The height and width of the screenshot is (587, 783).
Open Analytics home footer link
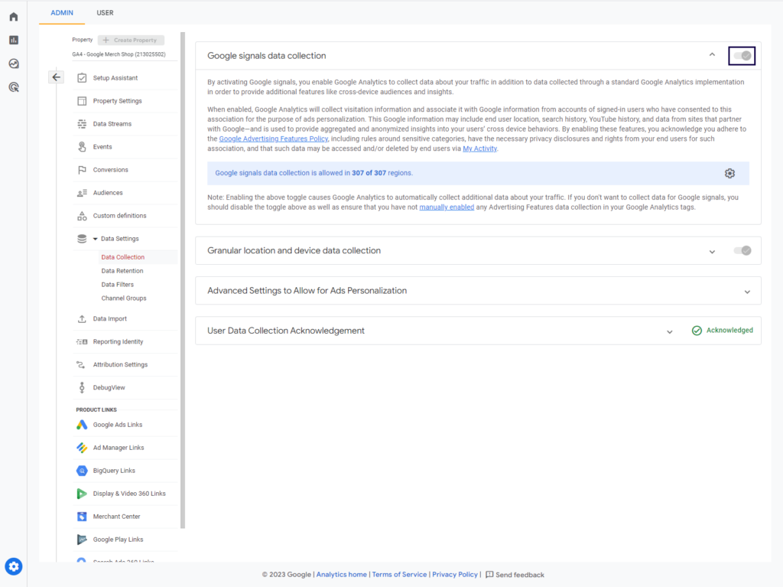click(342, 575)
